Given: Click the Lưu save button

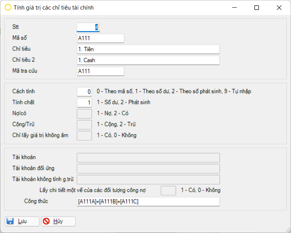Looking at the screenshot, I should [x=22, y=222].
